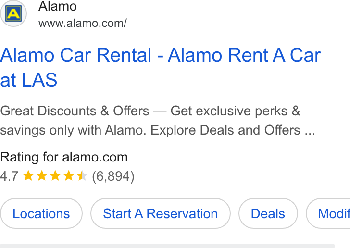Click the Alamo yellow A favicon
This screenshot has height=248, width=350.
pyautogui.click(x=13, y=13)
